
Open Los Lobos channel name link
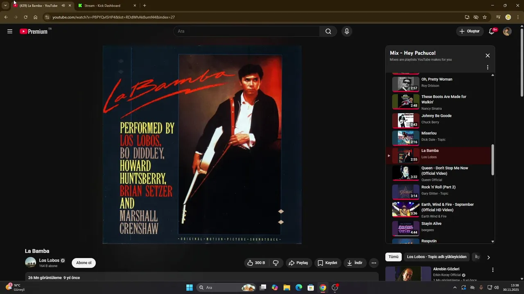(x=49, y=261)
